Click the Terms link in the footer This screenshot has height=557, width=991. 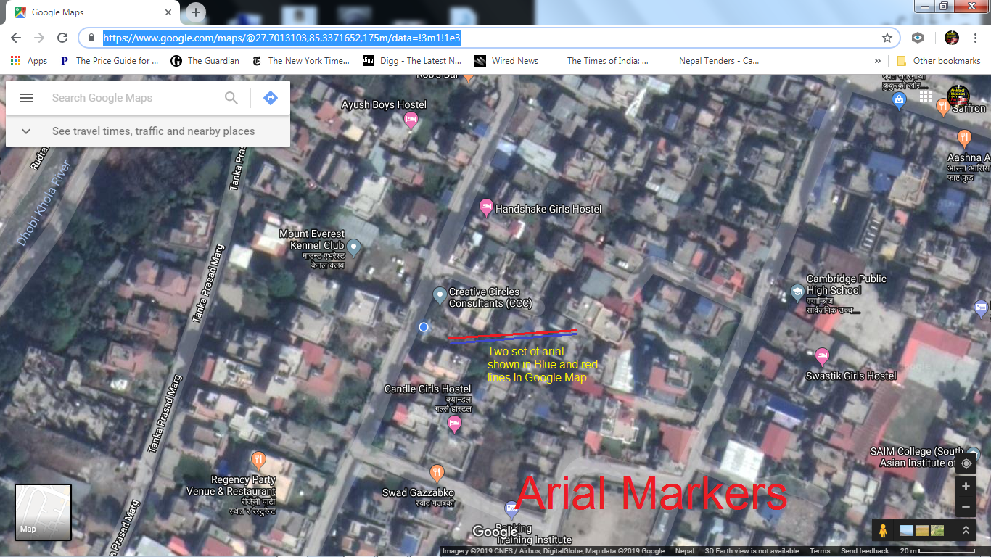click(x=820, y=551)
